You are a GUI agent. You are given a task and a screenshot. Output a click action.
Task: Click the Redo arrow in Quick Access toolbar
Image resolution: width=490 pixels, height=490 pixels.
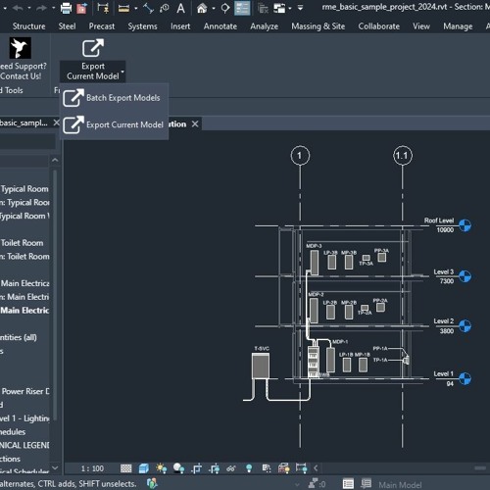pos(41,8)
